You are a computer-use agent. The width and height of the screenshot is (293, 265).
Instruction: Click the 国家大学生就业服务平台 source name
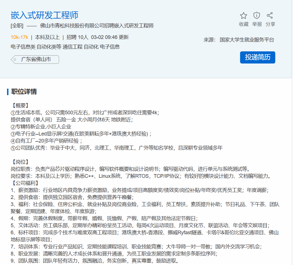click(x=247, y=40)
